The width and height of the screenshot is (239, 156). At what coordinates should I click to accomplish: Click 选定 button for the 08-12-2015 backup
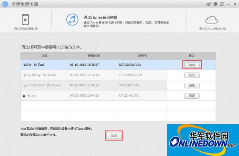click(x=192, y=86)
